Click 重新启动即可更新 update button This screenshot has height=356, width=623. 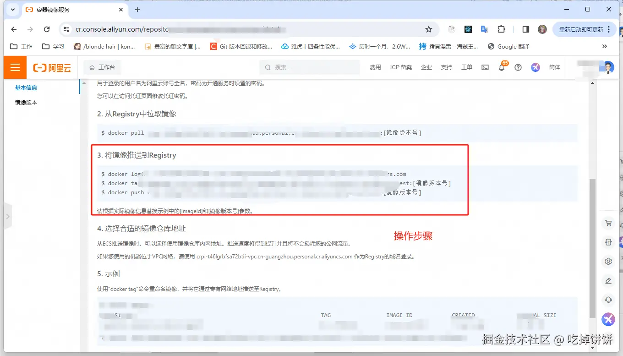(x=584, y=29)
